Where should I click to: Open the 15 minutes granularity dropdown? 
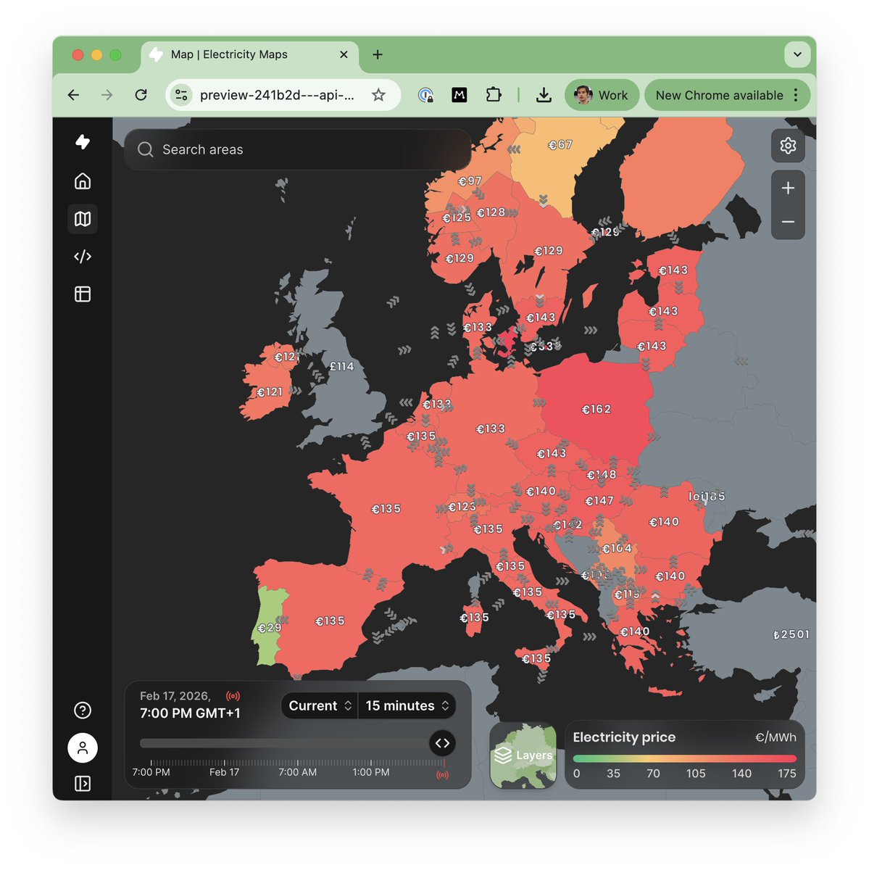coord(407,705)
